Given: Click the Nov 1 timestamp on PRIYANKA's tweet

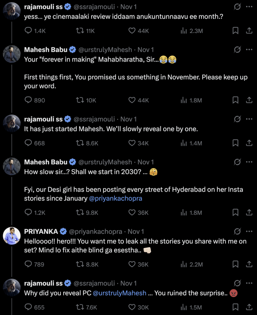Looking at the screenshot, I should (x=136, y=231).
